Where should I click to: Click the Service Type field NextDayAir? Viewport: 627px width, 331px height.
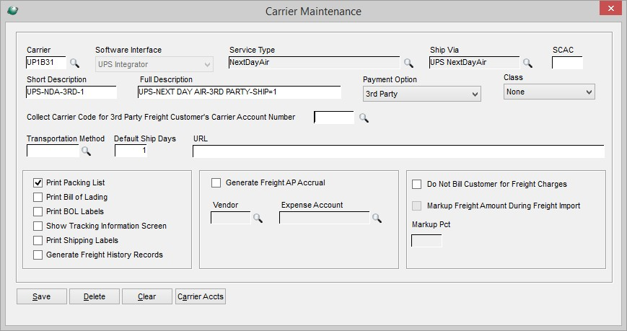coord(314,62)
